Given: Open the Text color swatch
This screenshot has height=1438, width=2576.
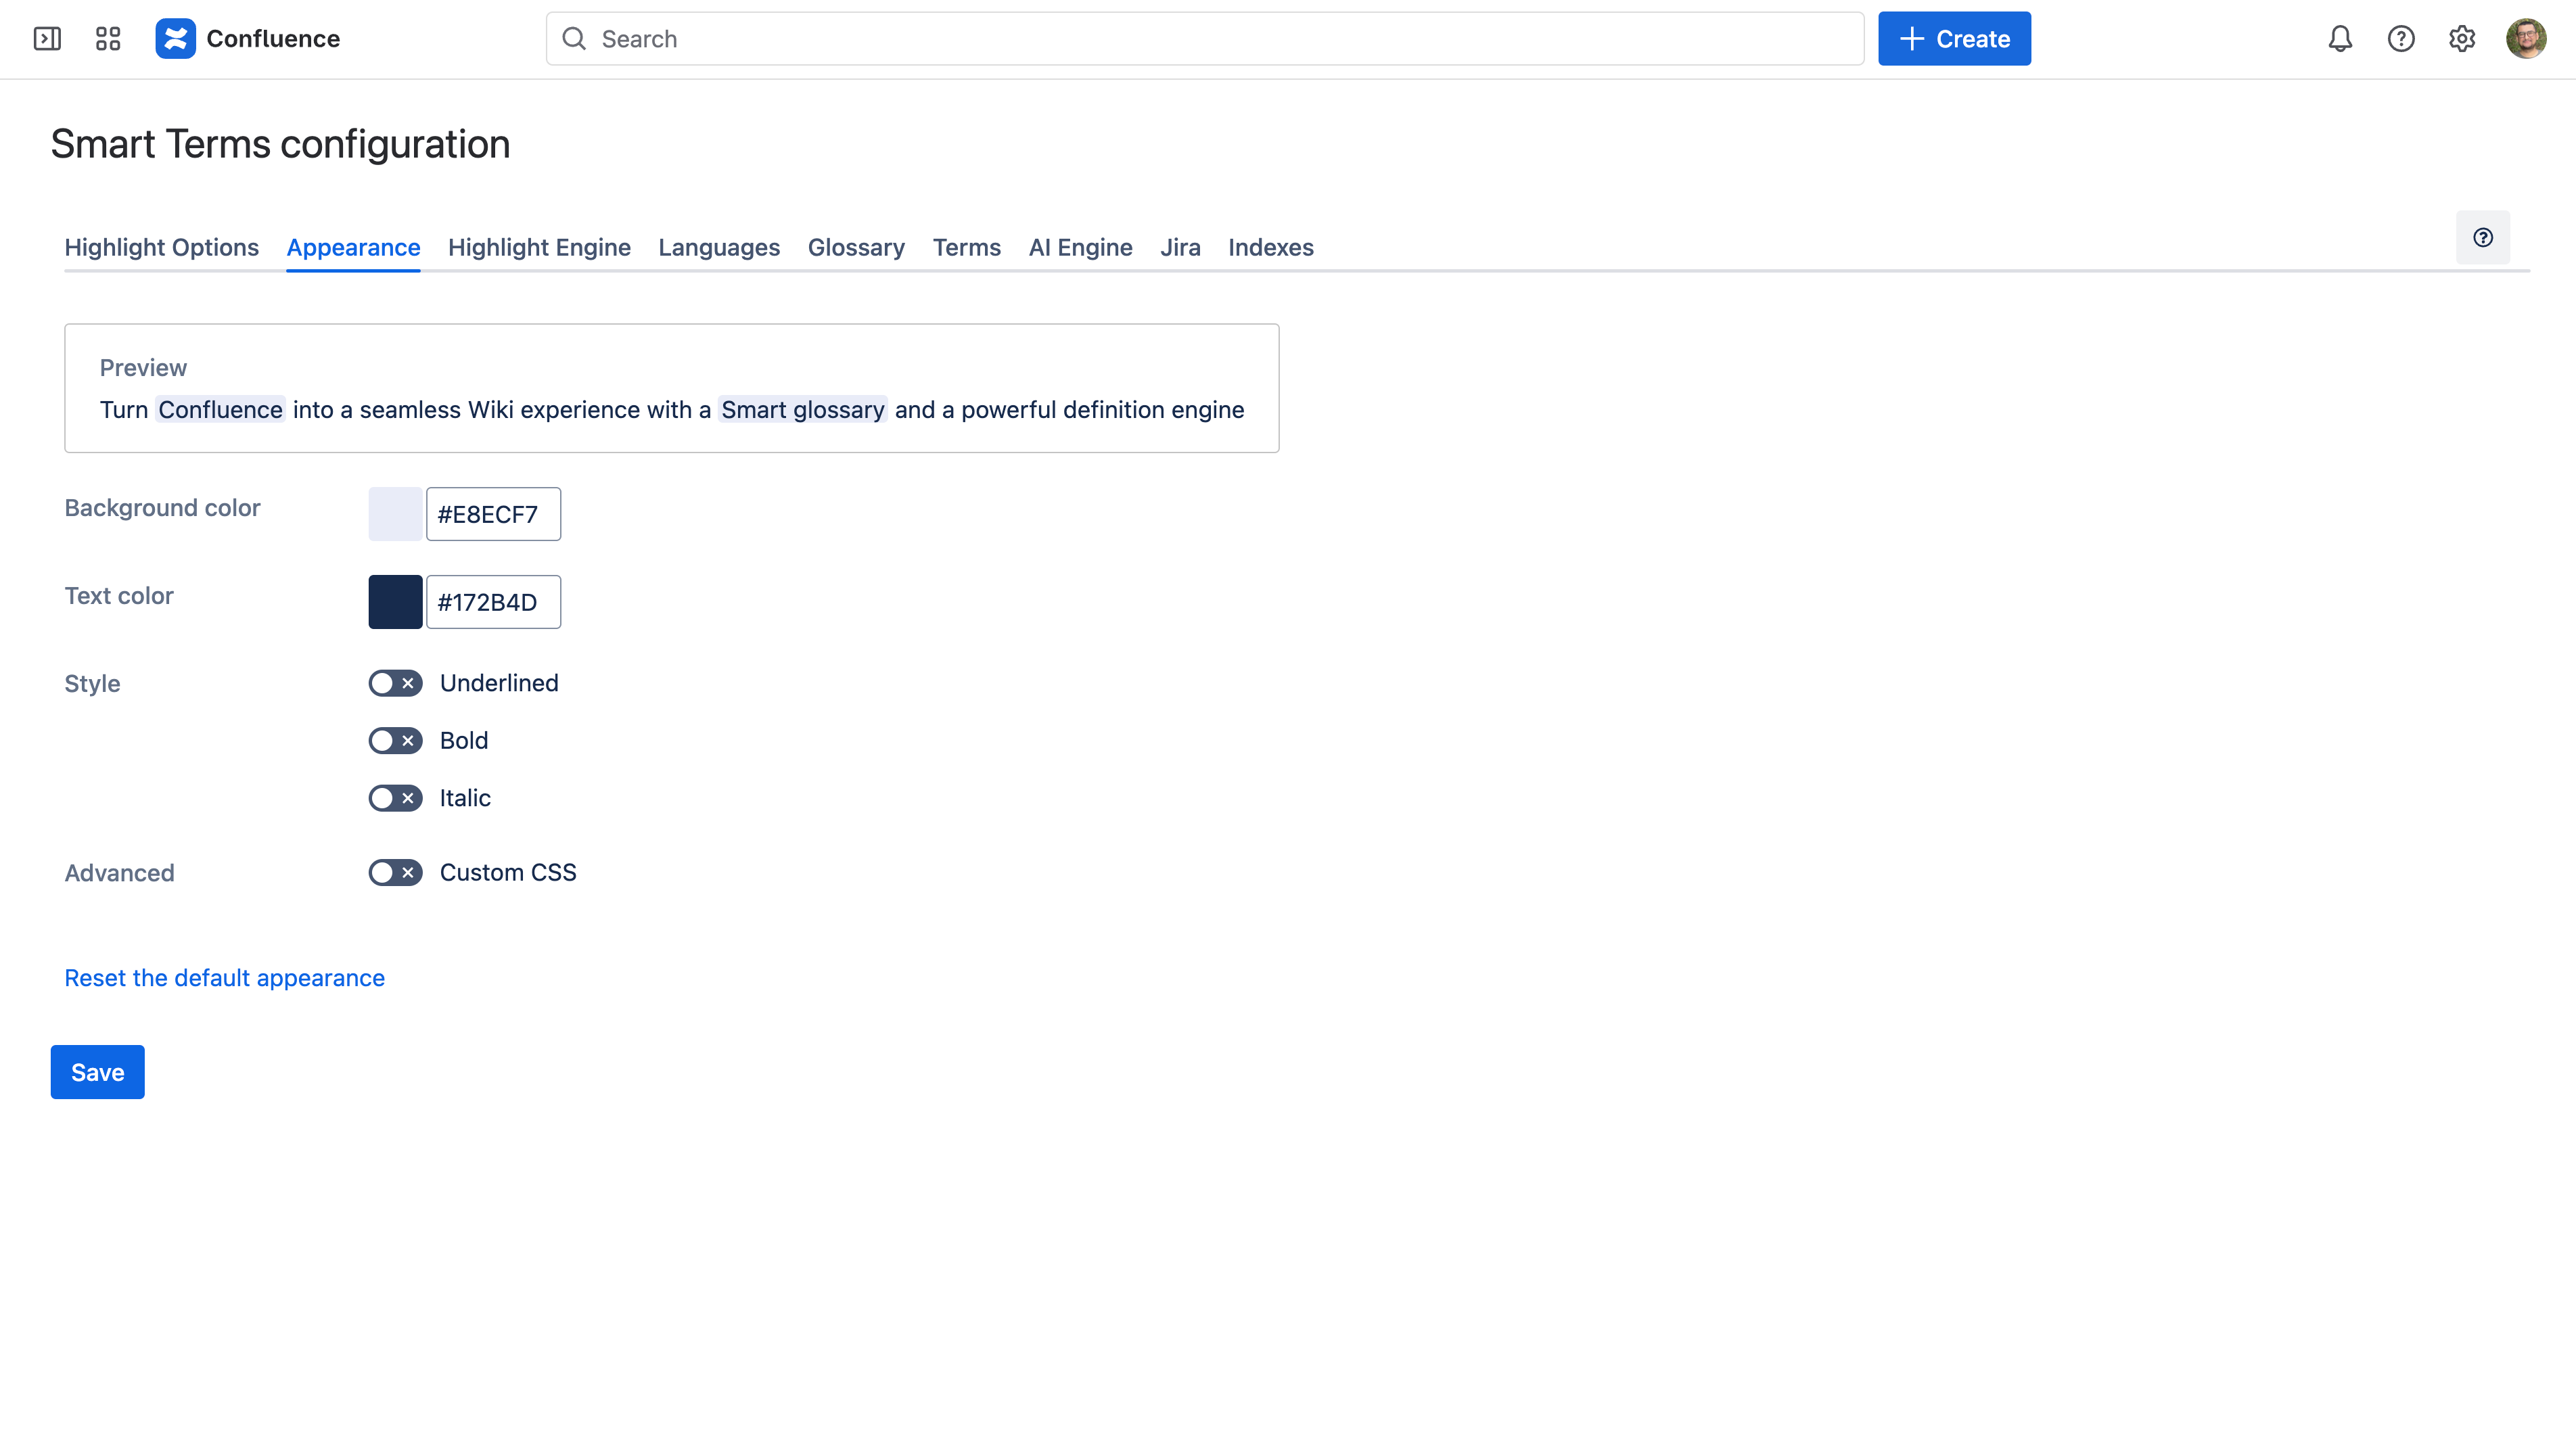Looking at the screenshot, I should pos(395,602).
